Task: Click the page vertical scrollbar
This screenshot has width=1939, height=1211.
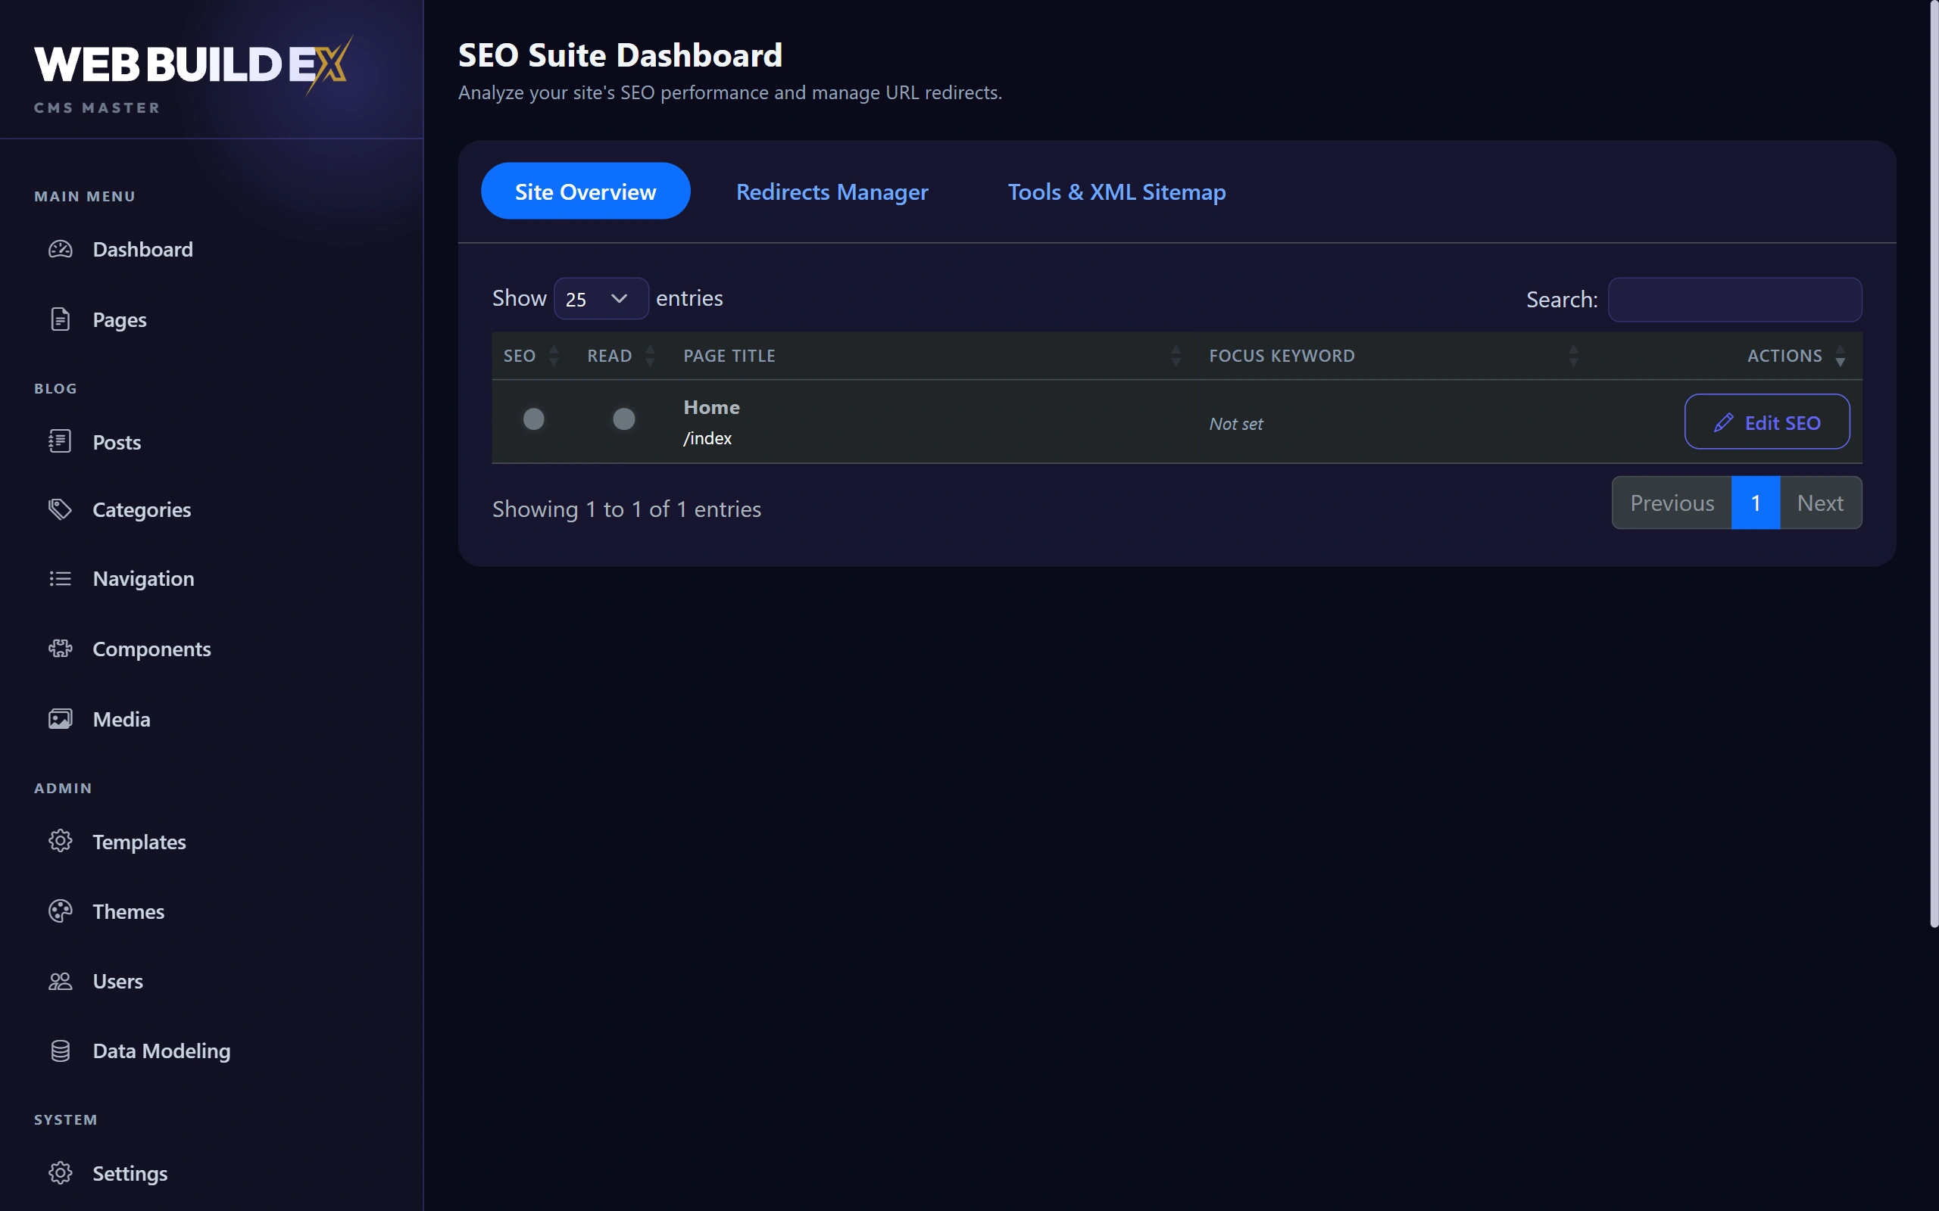Action: pos(1934,465)
